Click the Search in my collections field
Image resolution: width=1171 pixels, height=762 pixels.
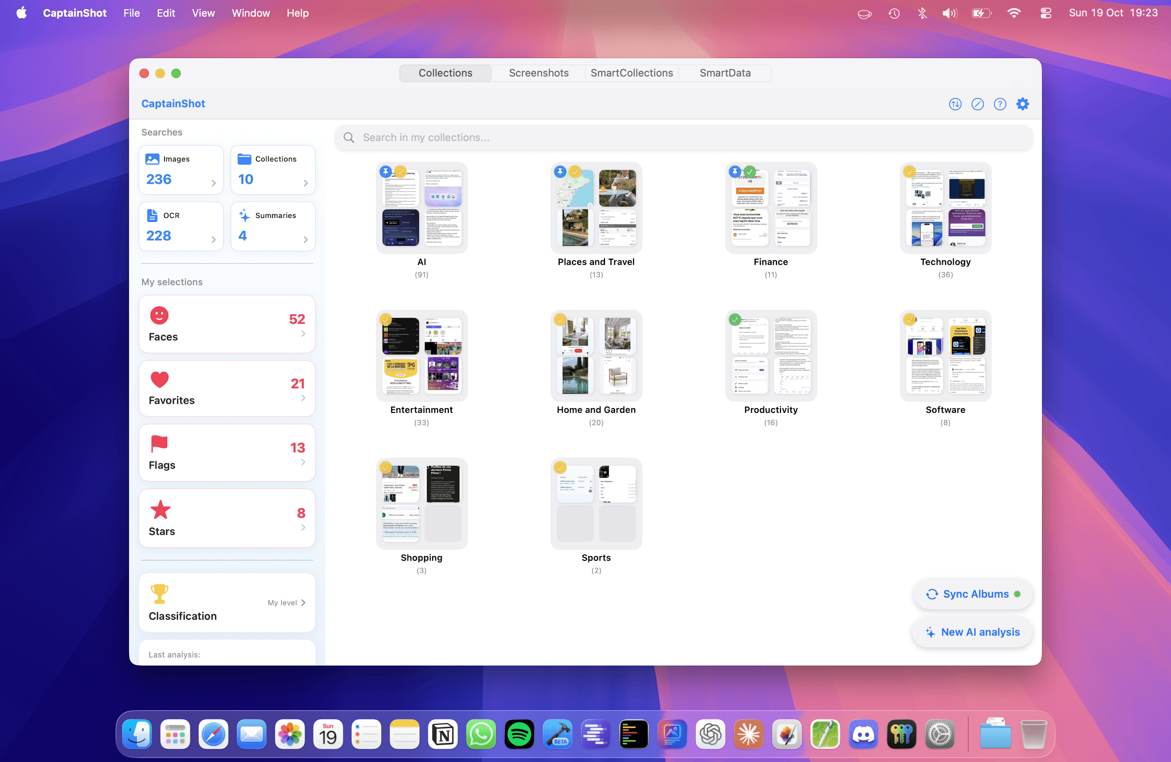[683, 137]
